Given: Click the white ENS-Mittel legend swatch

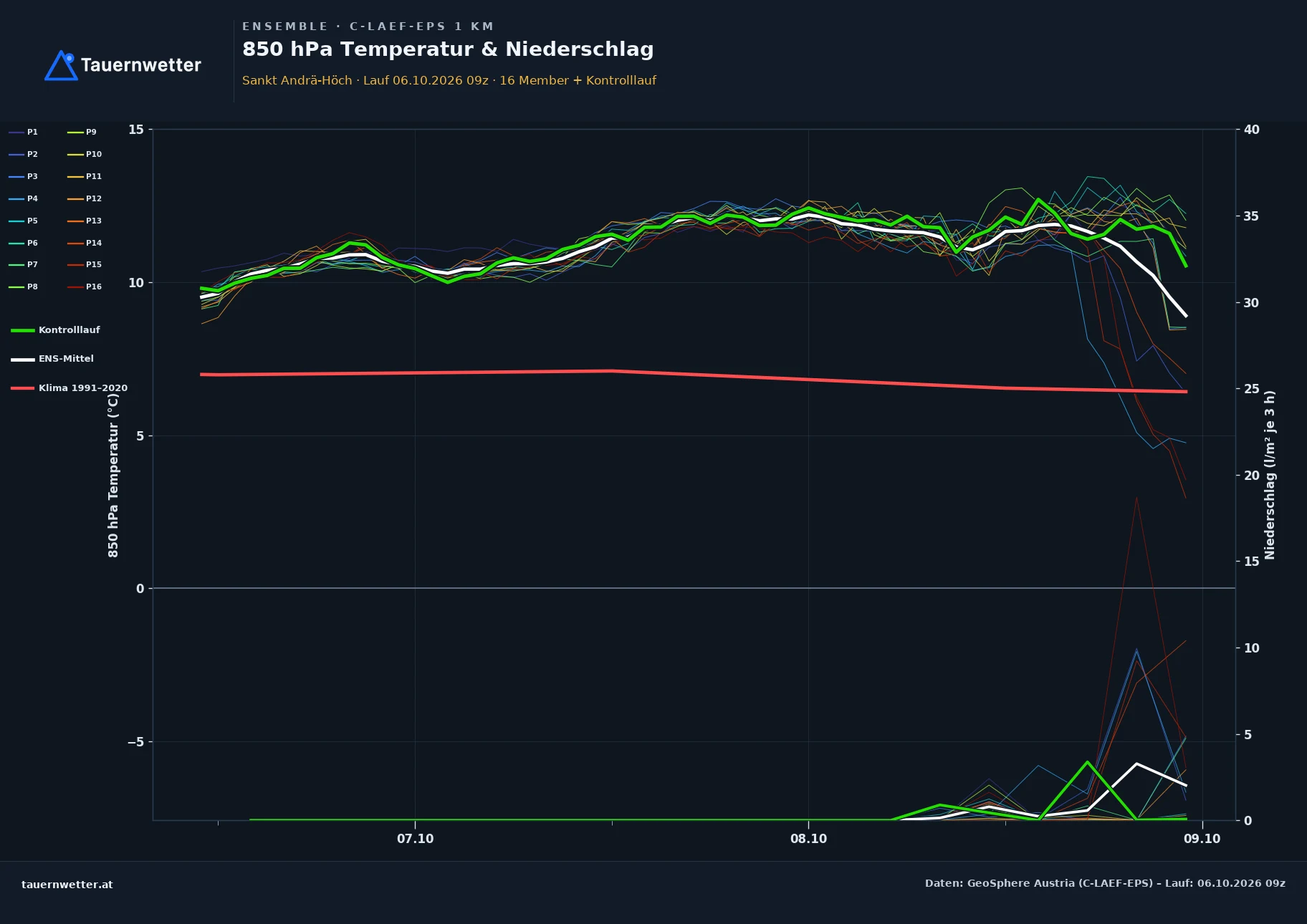Looking at the screenshot, I should click(23, 359).
